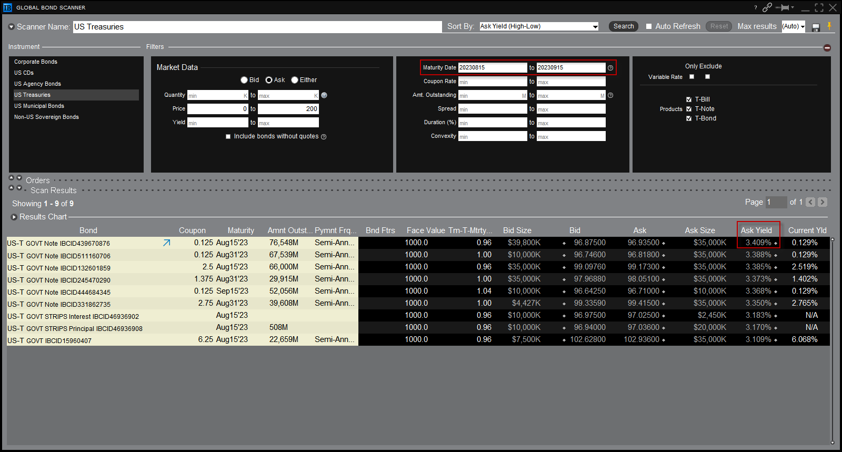This screenshot has height=452, width=842.
Task: Enable Include bonds without quotes checkbox
Action: click(228, 136)
